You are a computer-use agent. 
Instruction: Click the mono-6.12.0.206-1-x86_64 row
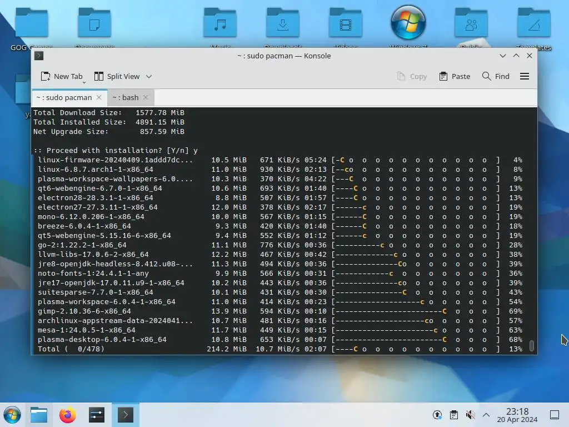280,216
